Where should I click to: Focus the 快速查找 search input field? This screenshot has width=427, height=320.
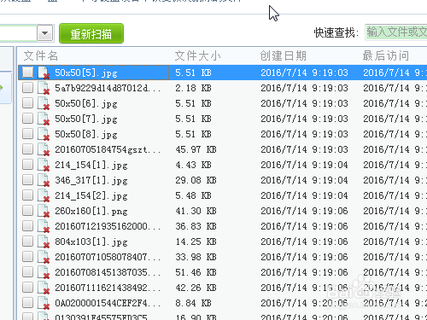pyautogui.click(x=396, y=32)
